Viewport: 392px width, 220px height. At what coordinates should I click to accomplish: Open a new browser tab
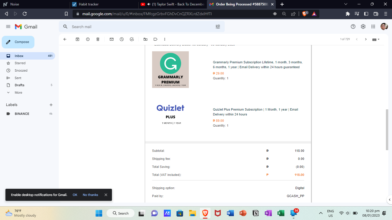[282, 4]
